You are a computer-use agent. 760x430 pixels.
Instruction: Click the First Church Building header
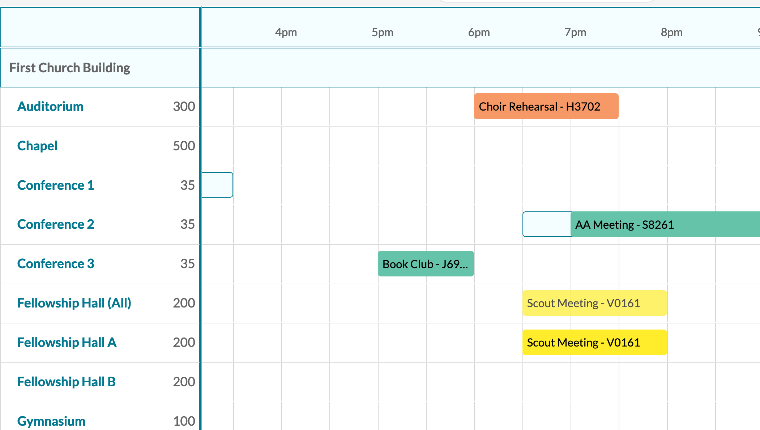[70, 68]
